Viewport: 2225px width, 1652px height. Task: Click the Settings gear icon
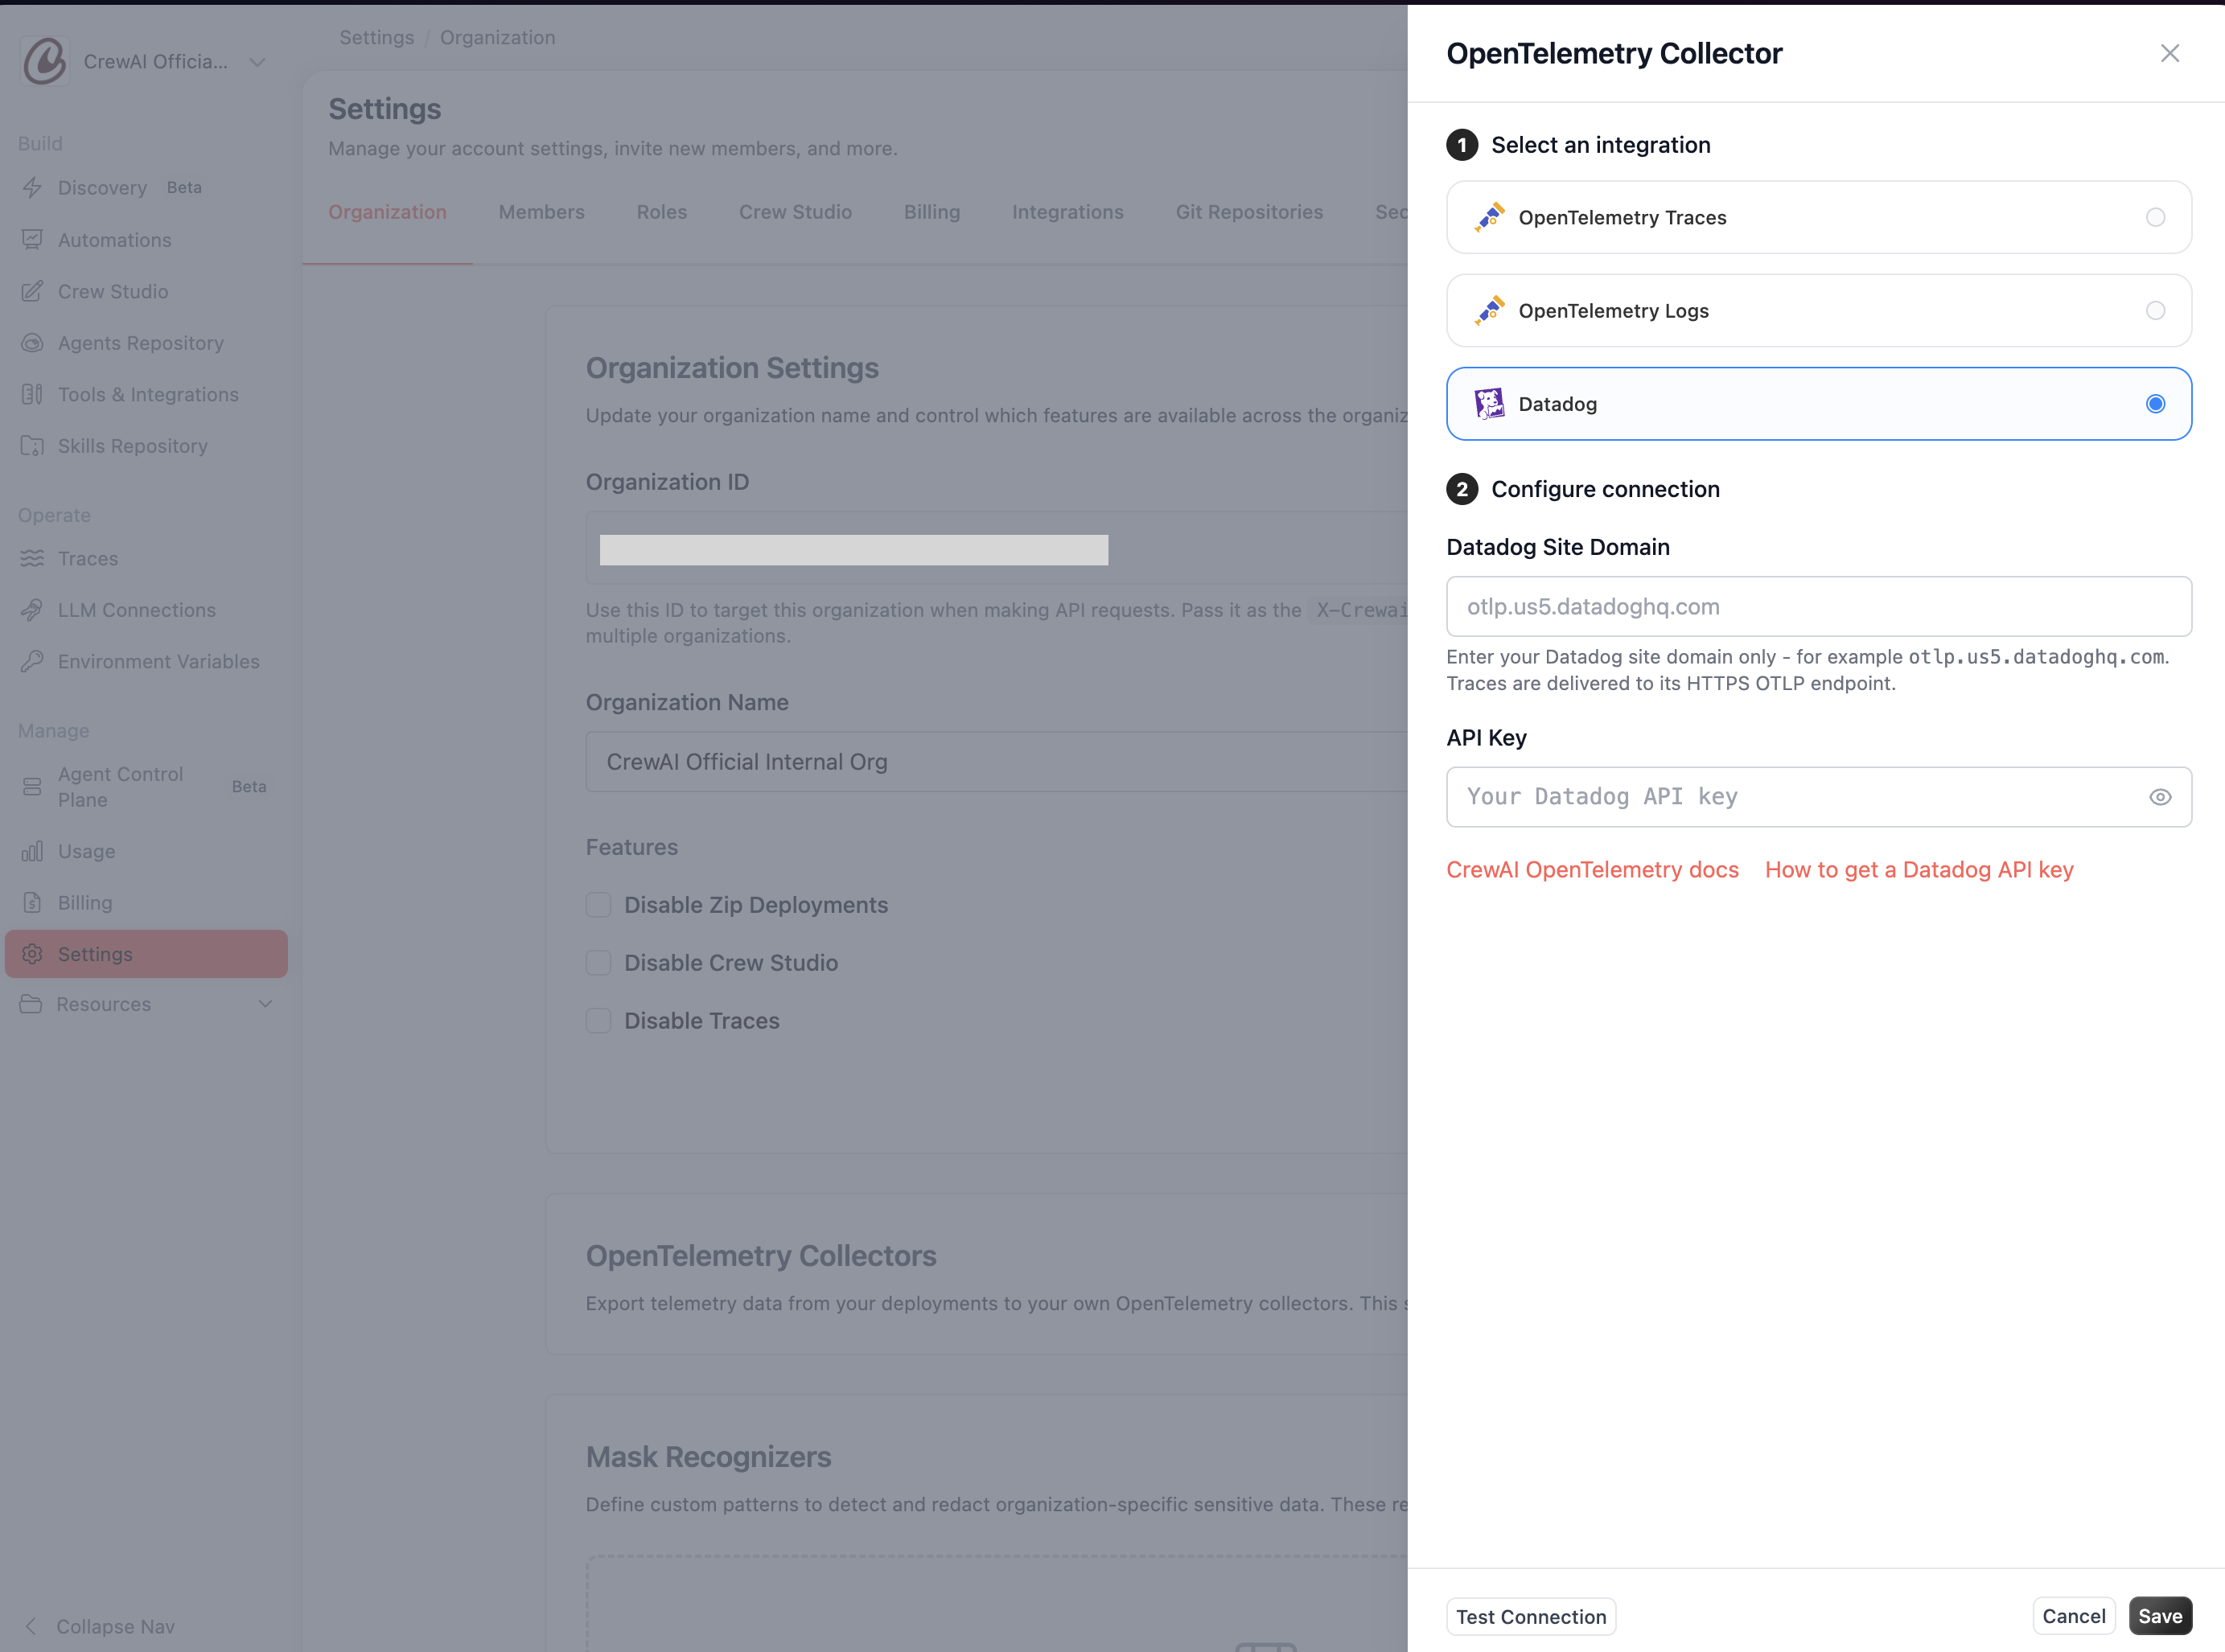pyautogui.click(x=32, y=954)
